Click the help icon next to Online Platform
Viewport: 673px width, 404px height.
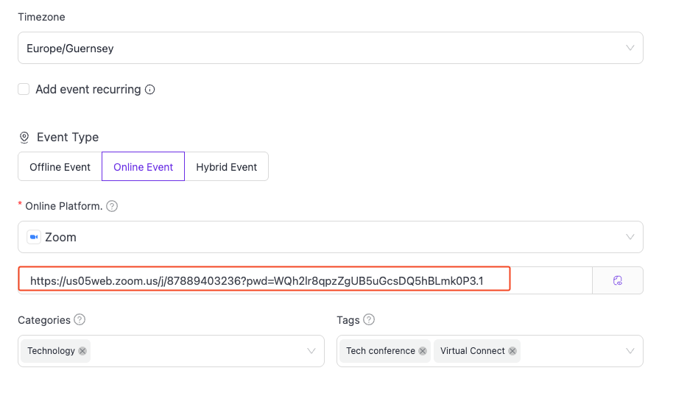(112, 206)
